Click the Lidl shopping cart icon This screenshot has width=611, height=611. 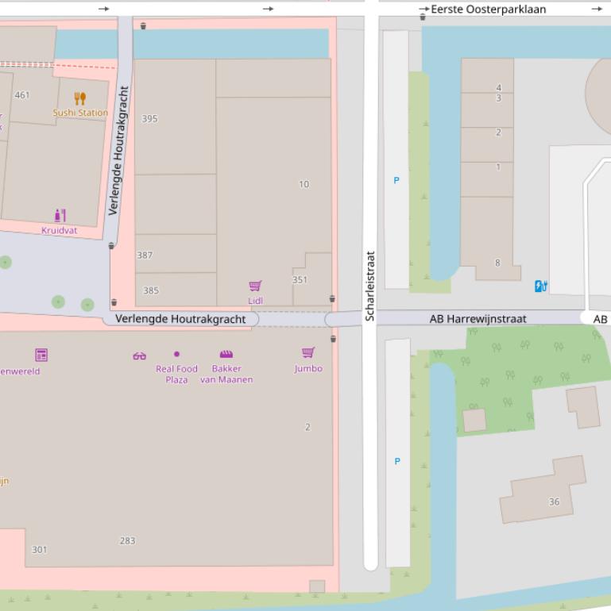[255, 286]
